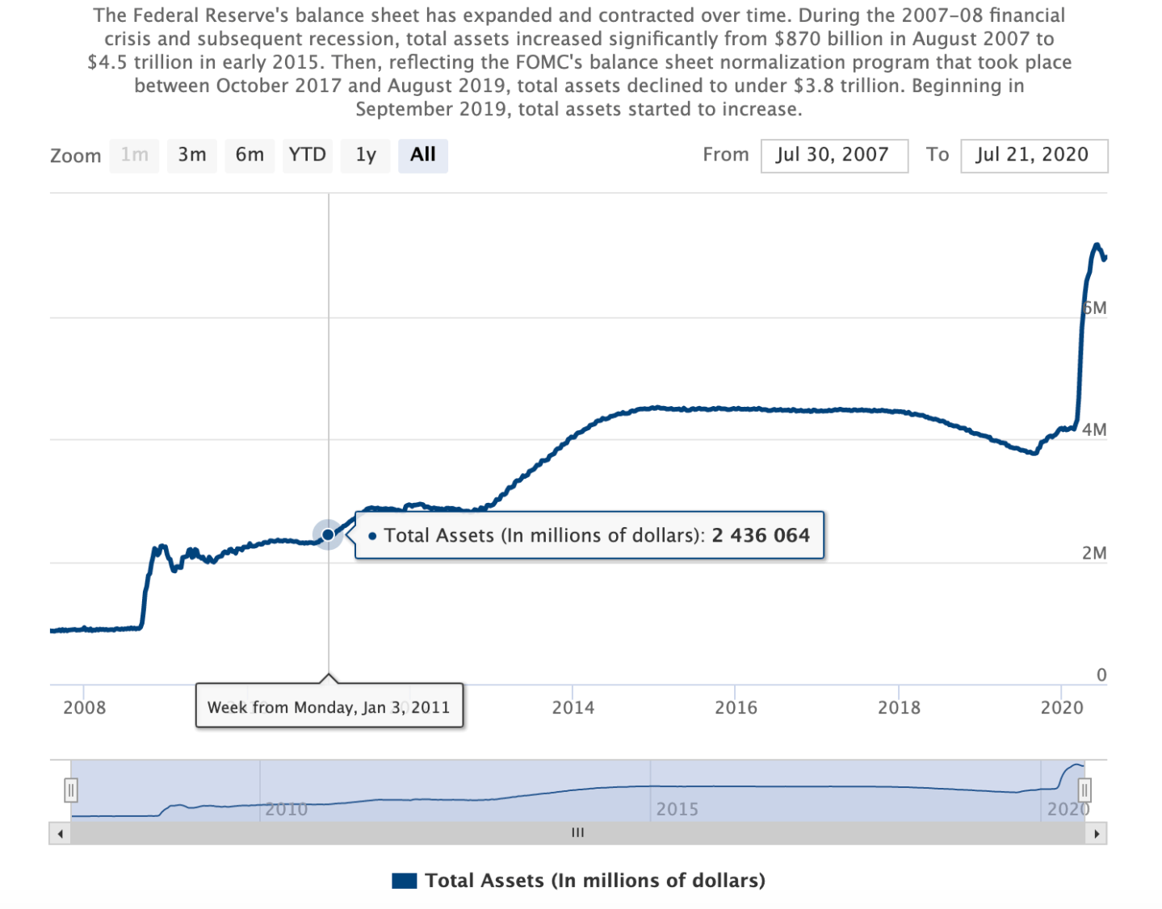Viewport: 1162px width, 909px height.
Task: Select the YTD zoom range
Action: tap(308, 155)
